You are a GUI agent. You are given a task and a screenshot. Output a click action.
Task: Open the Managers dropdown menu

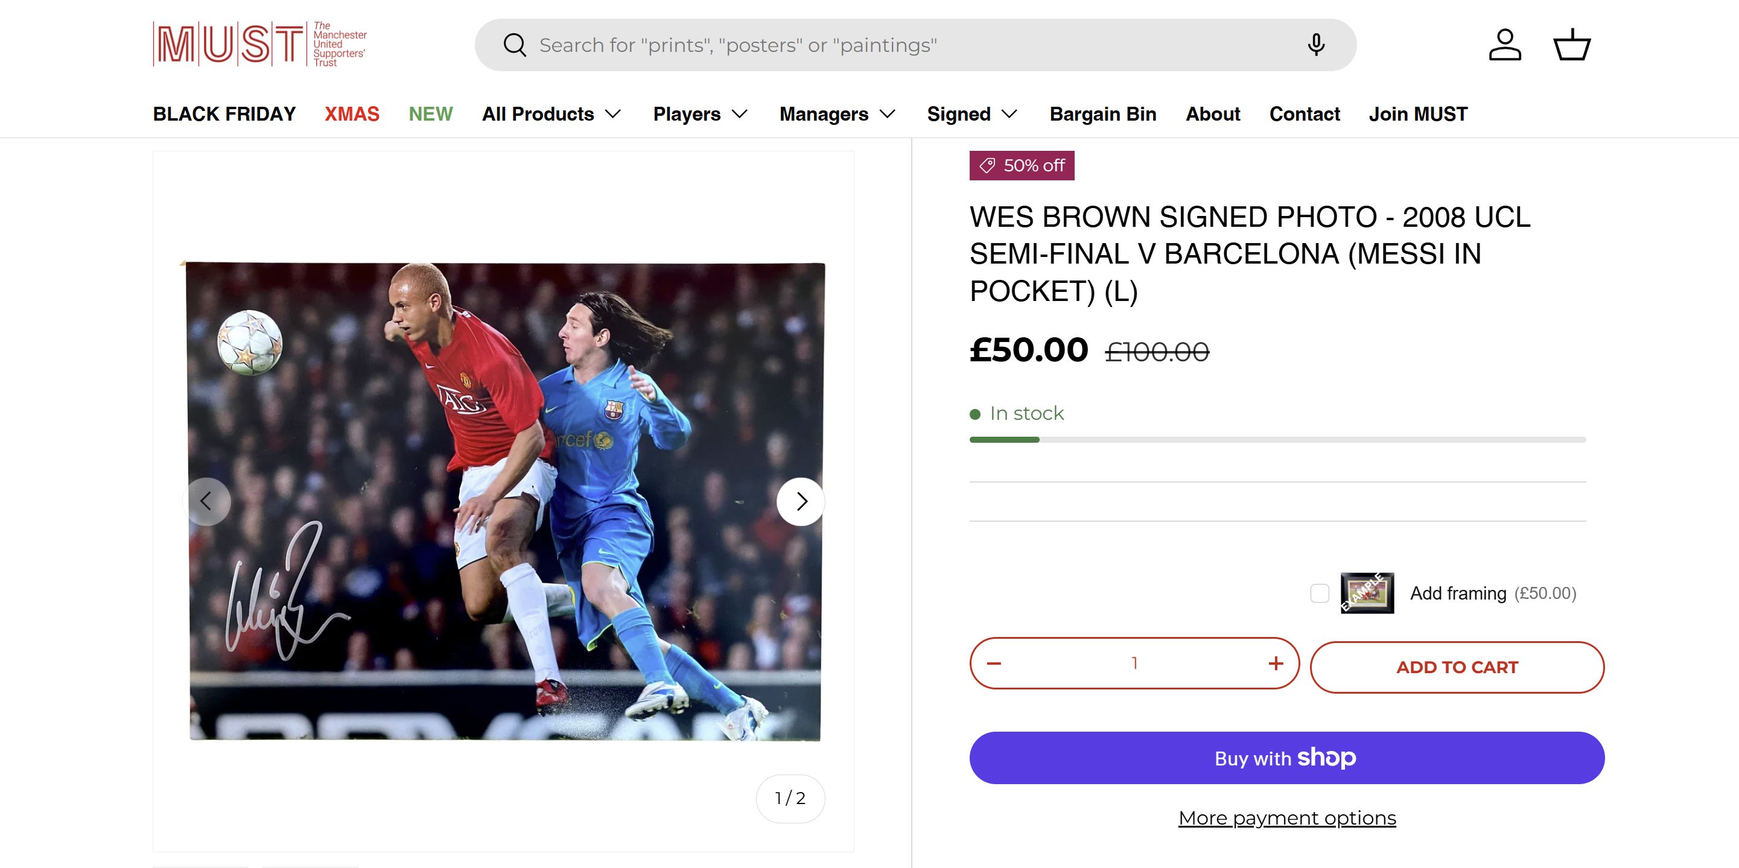[837, 114]
